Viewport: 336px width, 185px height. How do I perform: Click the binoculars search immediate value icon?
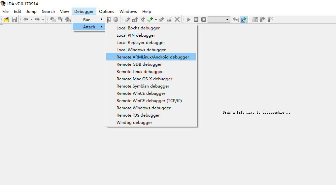coord(53,19)
